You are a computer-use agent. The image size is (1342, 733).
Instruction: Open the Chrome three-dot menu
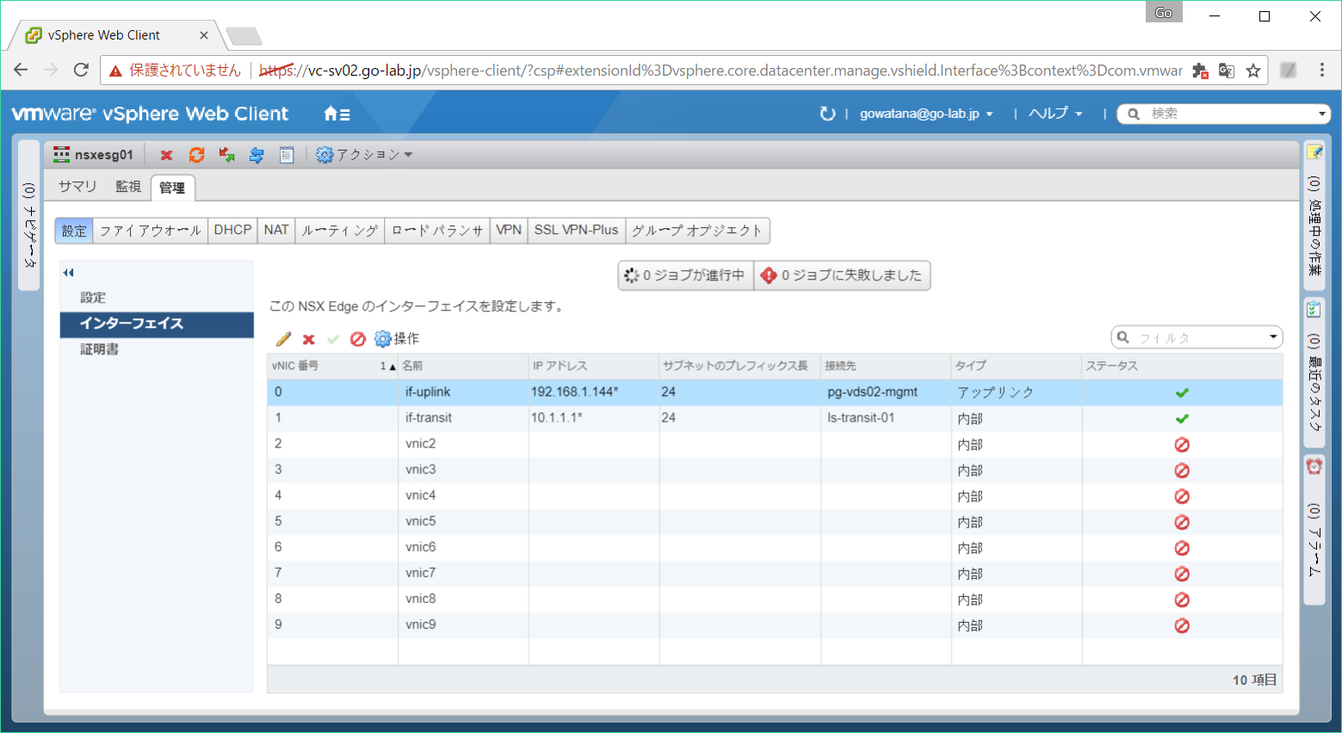(x=1322, y=70)
